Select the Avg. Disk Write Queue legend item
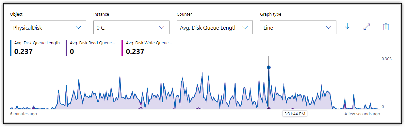The width and height of the screenshot is (405, 127). click(x=147, y=48)
